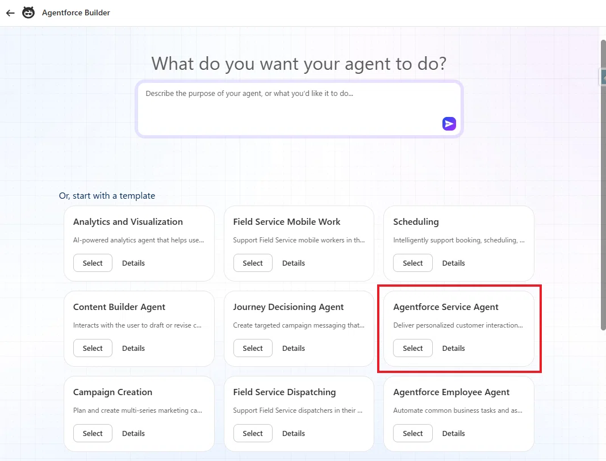The height and width of the screenshot is (461, 606).
Task: Click 'Deliver personalized customer interaction...' description
Action: (458, 325)
